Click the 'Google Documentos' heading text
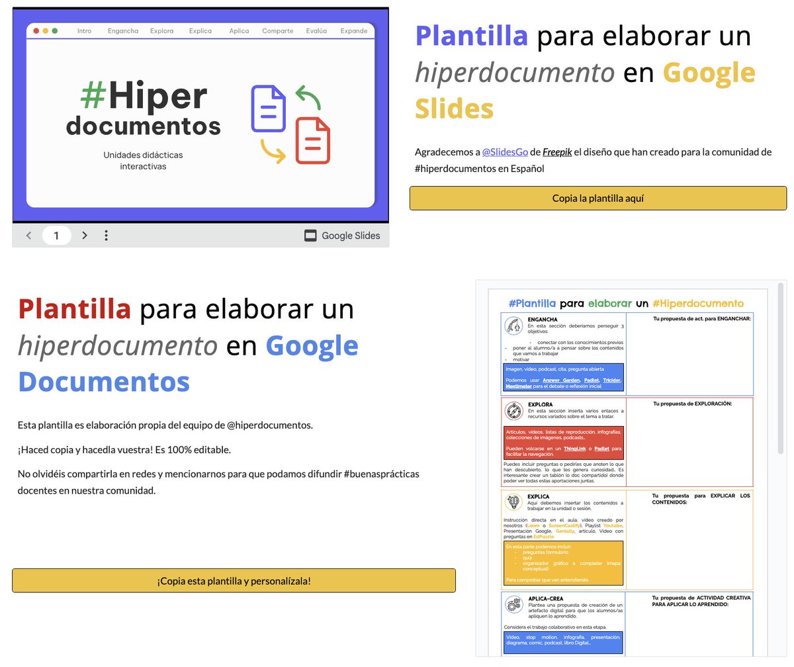Image resolution: width=794 pixels, height=667 pixels. 188,363
